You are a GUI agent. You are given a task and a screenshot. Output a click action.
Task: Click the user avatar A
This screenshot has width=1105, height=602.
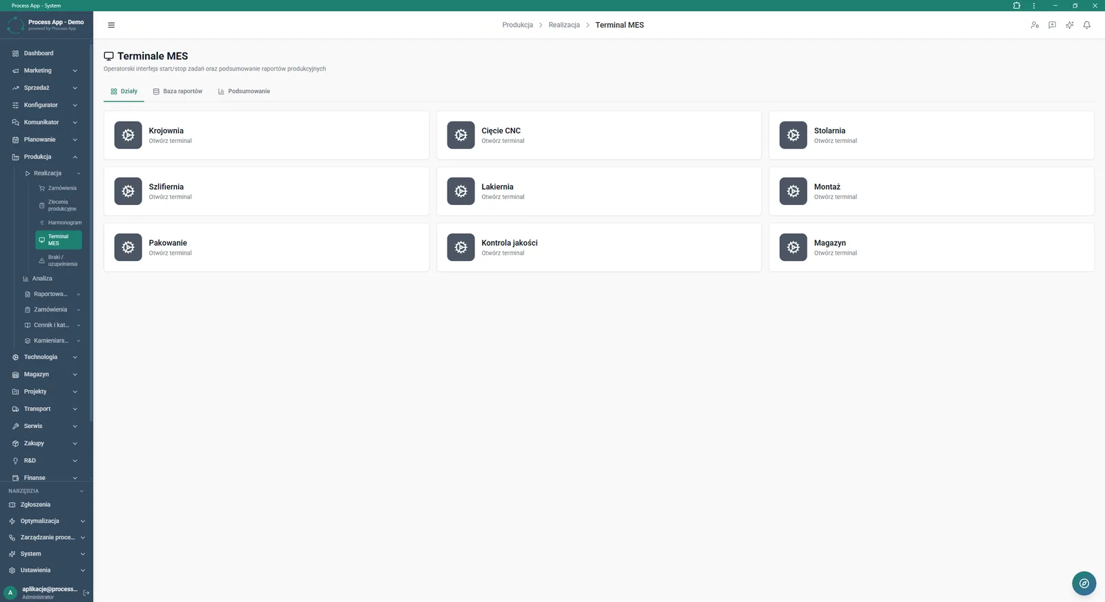tap(10, 592)
